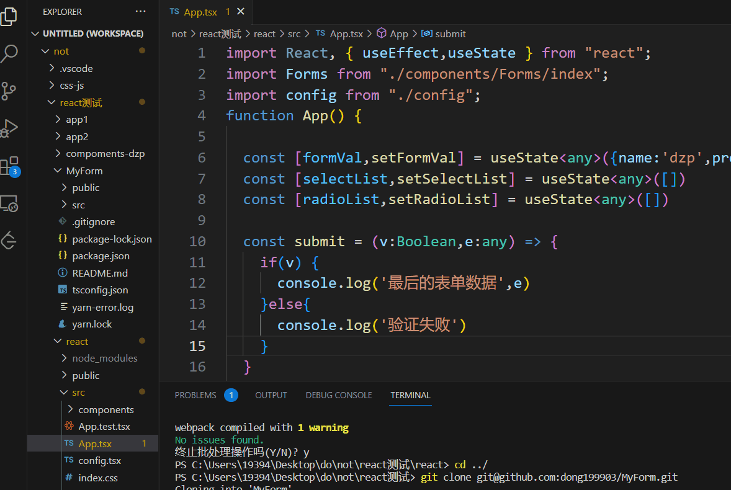
Task: Open Run and Debug view
Action: point(9,128)
